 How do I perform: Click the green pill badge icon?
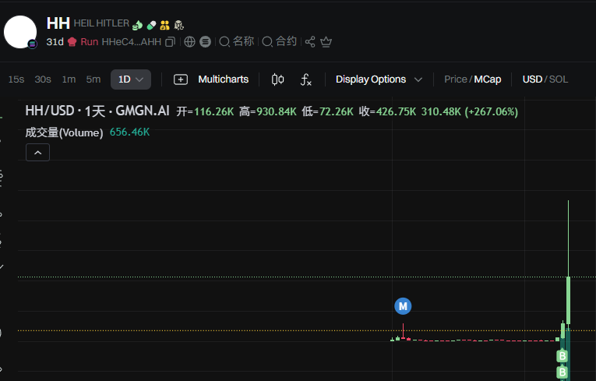tap(151, 25)
